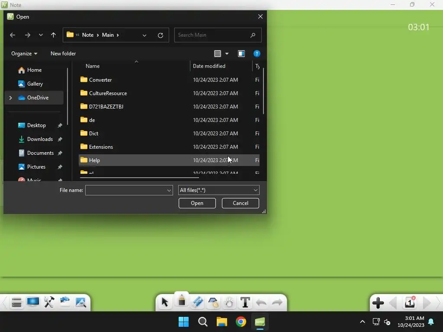Show hidden tray icons chevron
This screenshot has height=332, width=443.
tap(363, 322)
